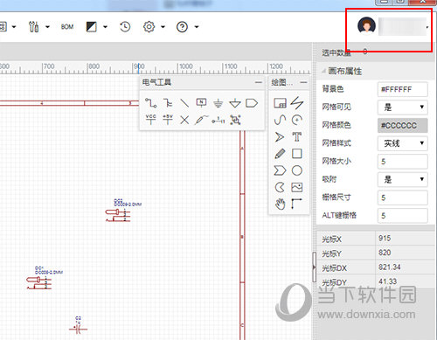437x340 pixels.
Task: Open the history clock icon
Action: 125,27
